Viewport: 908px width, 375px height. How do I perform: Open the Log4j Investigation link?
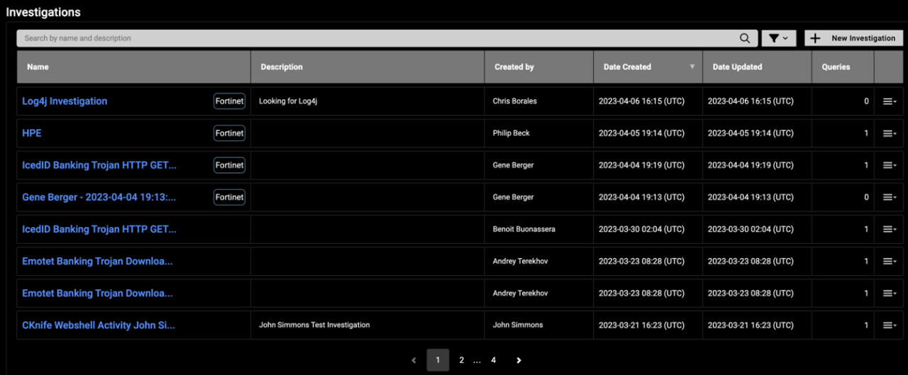(x=65, y=101)
